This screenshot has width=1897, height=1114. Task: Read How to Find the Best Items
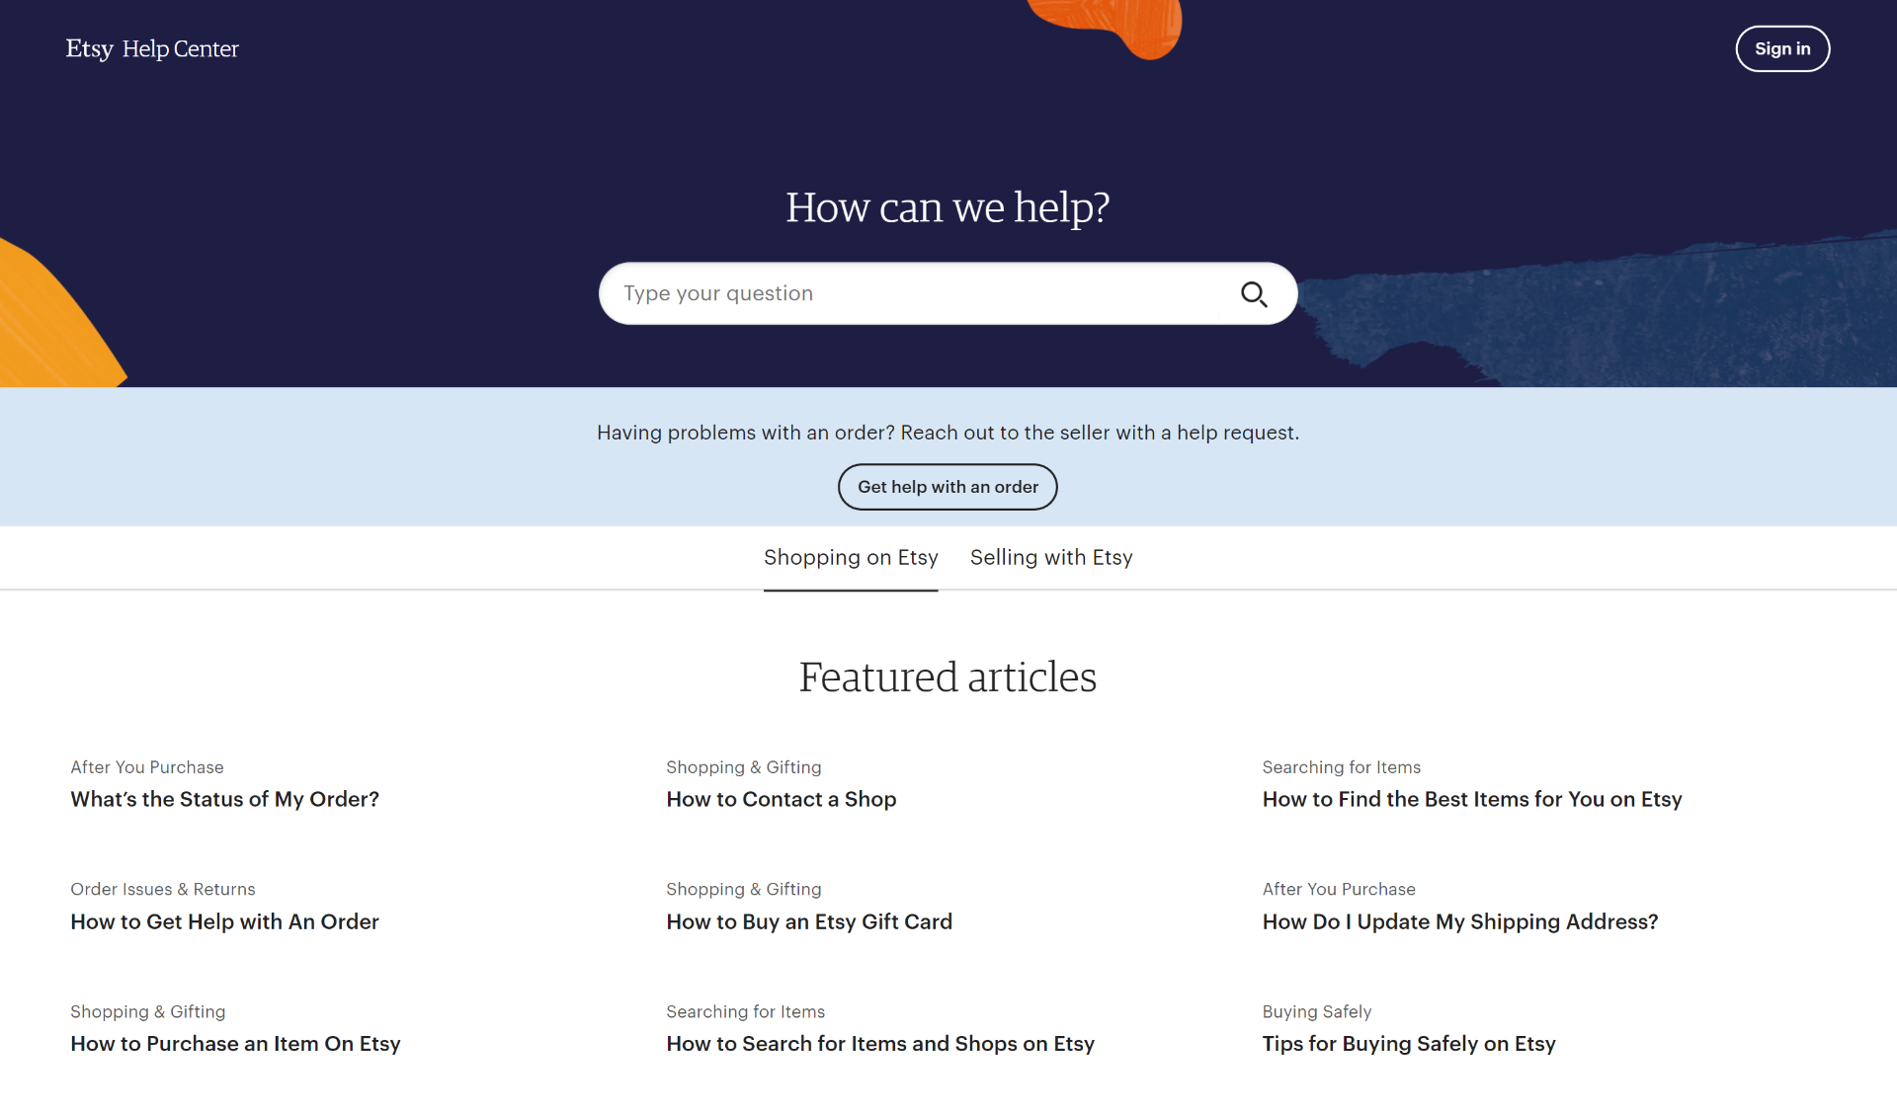1472,799
